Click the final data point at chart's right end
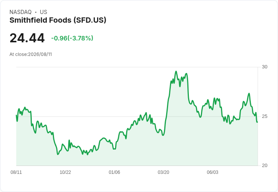This screenshot has width=278, height=192. coord(257,122)
